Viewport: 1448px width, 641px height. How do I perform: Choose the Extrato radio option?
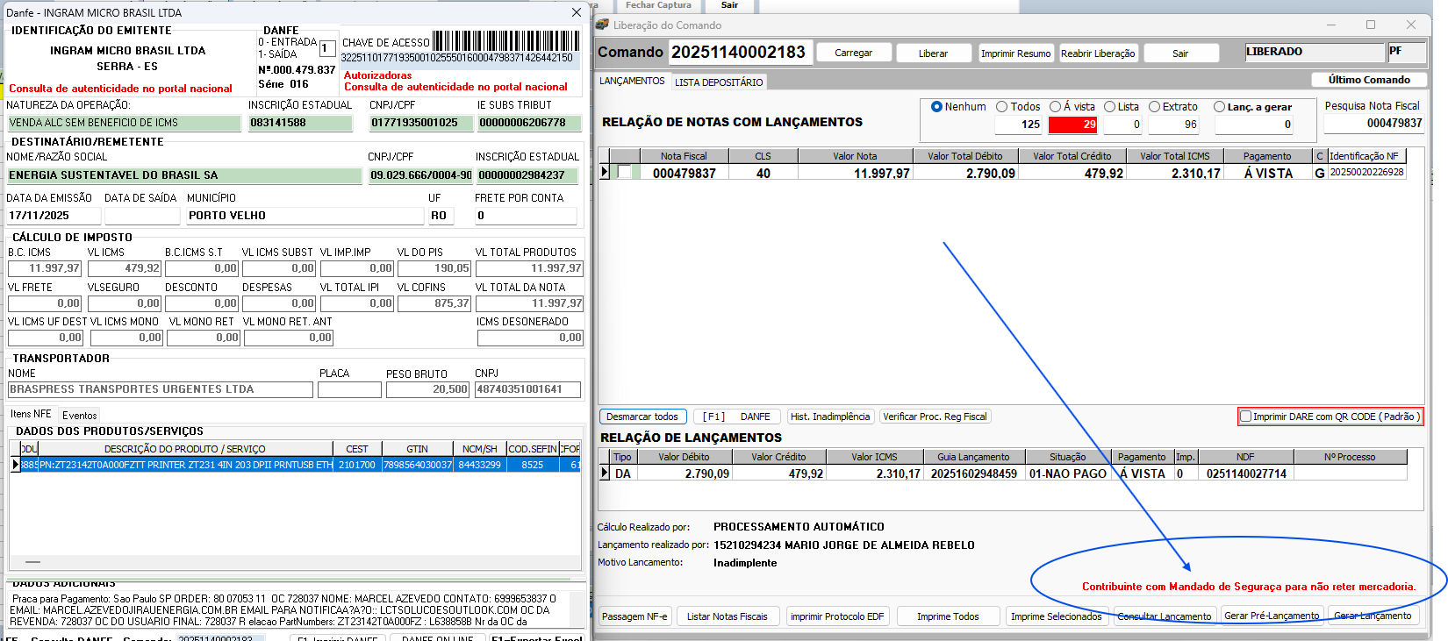(1155, 107)
